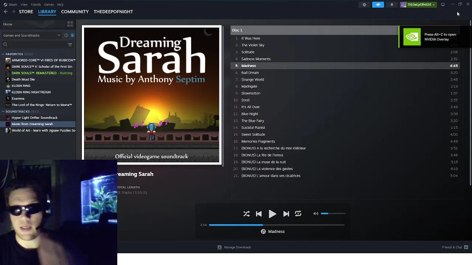This screenshot has width=472, height=265.
Task: Click the library search field
Action: click(x=33, y=45)
